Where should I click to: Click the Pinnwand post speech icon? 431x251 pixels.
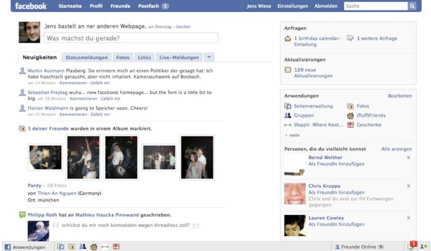22,215
